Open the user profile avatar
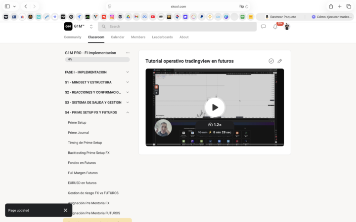Viewport: 356px width, 222px height. [x=287, y=27]
